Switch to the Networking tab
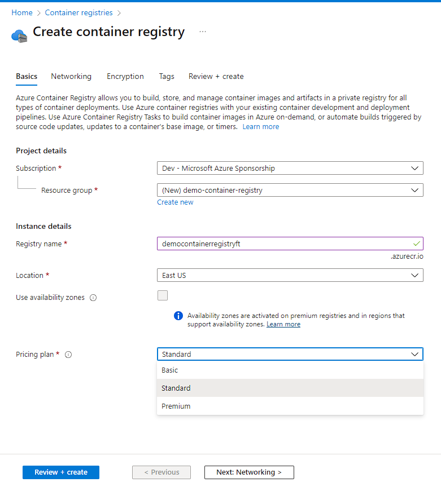The height and width of the screenshot is (491, 441). [x=71, y=76]
